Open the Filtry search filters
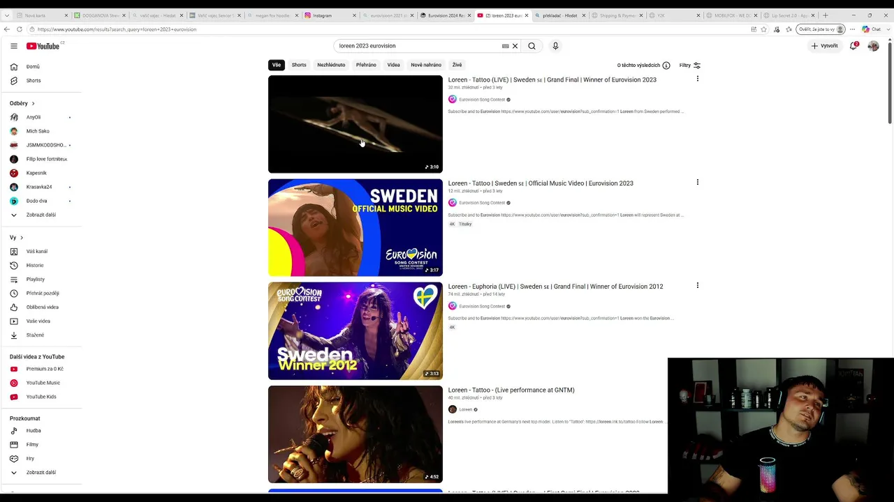Image resolution: width=894 pixels, height=502 pixels. point(690,66)
